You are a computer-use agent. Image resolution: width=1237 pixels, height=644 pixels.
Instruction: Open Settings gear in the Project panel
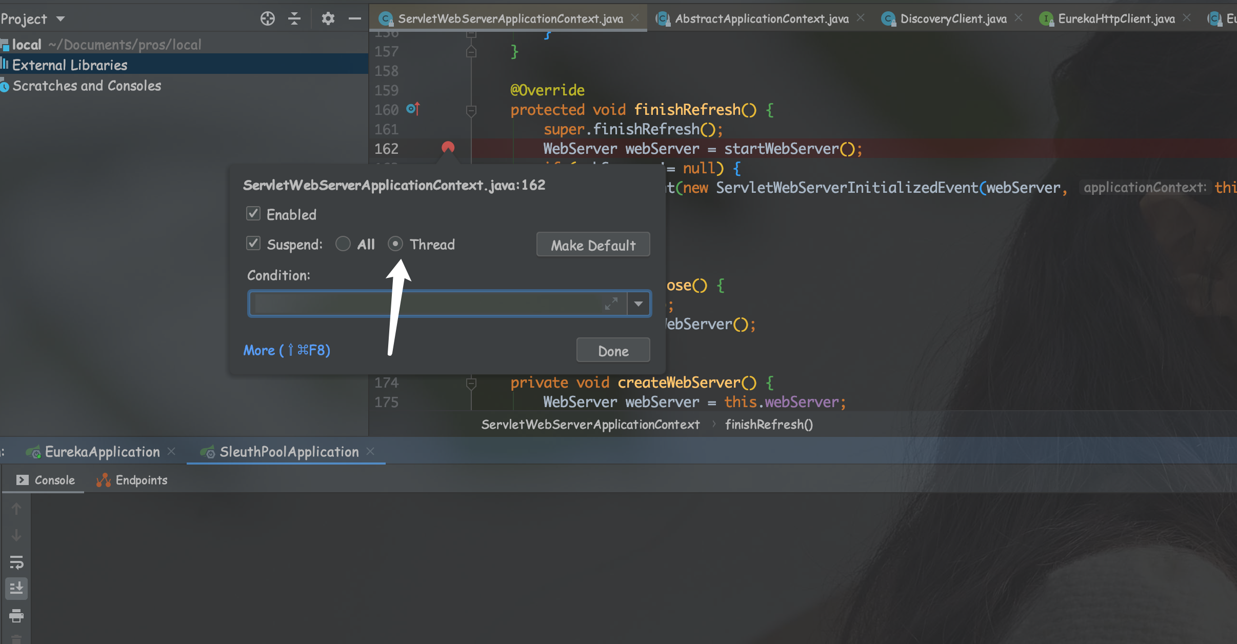[x=328, y=18]
